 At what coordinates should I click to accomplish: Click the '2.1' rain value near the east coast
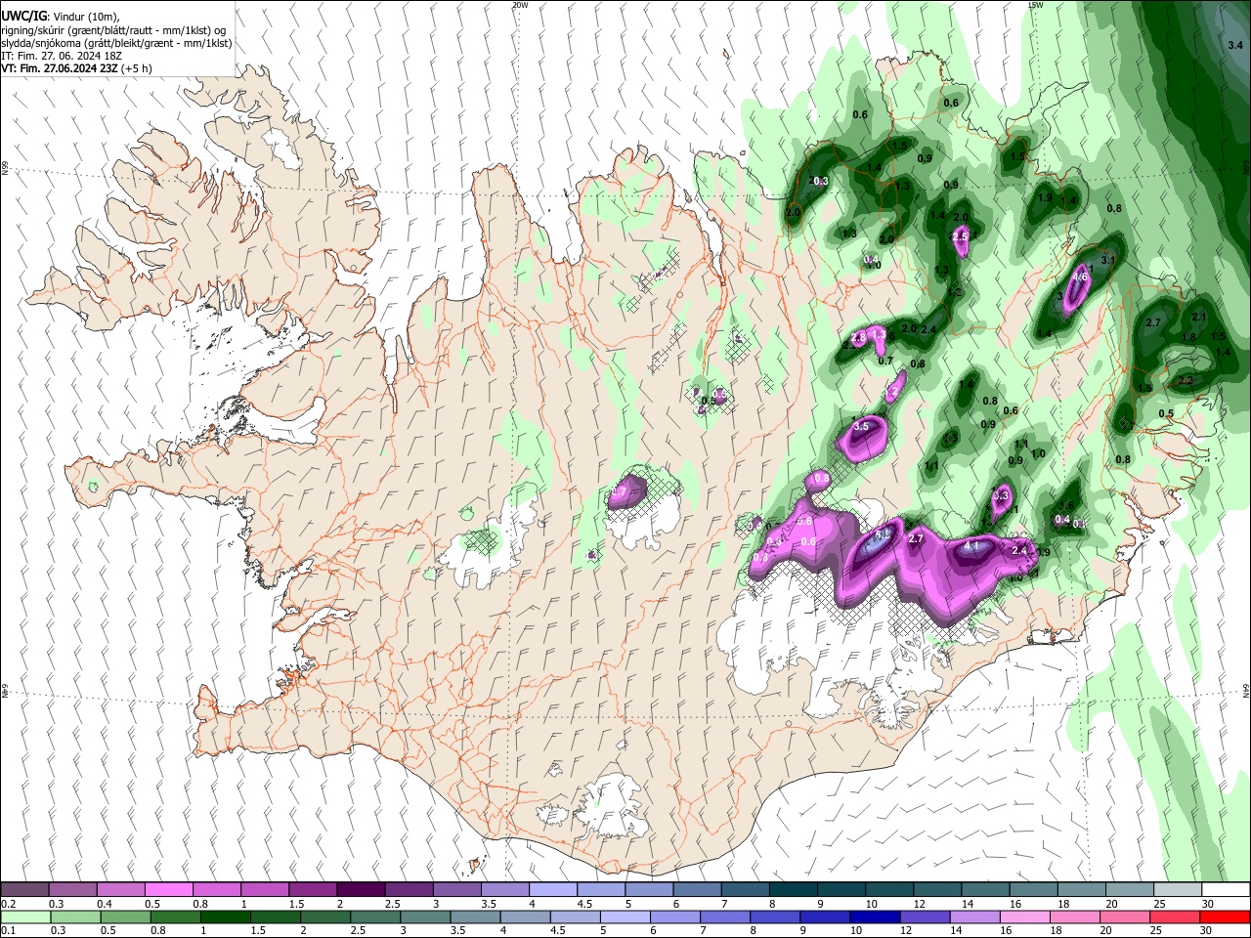pos(1200,318)
